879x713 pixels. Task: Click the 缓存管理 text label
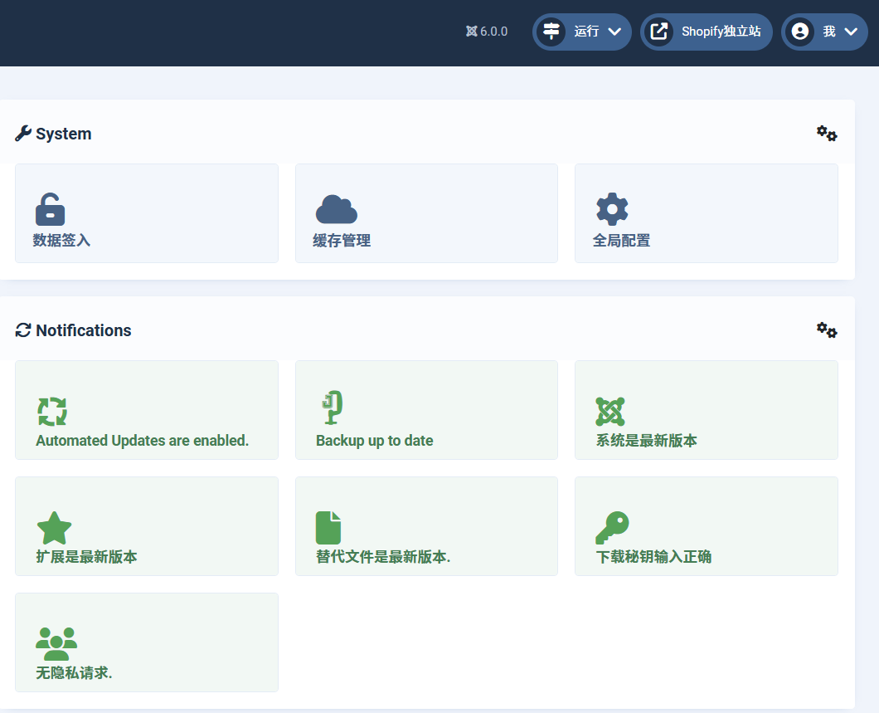[341, 241]
